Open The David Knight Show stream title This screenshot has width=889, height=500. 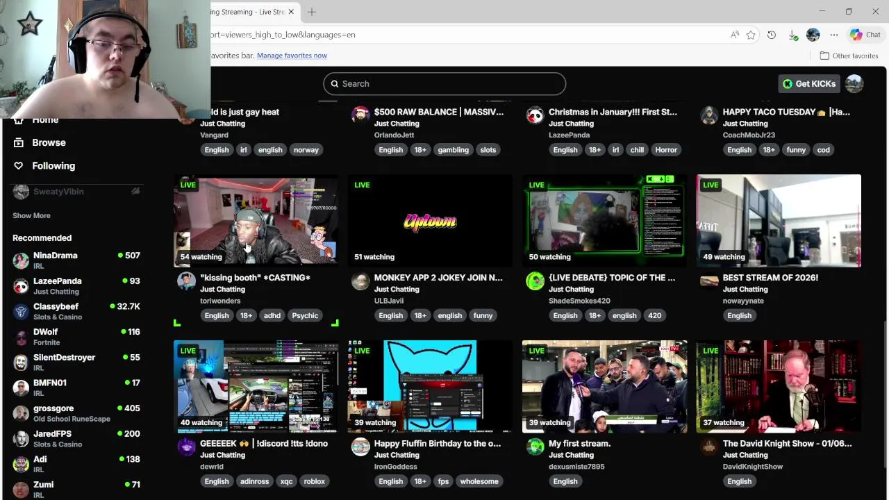787,444
